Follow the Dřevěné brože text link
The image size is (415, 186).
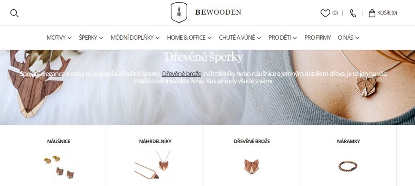pyautogui.click(x=182, y=74)
